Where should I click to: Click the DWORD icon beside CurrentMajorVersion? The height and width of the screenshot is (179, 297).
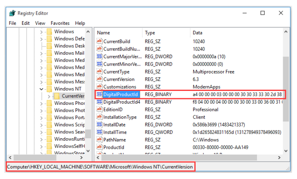99,56
